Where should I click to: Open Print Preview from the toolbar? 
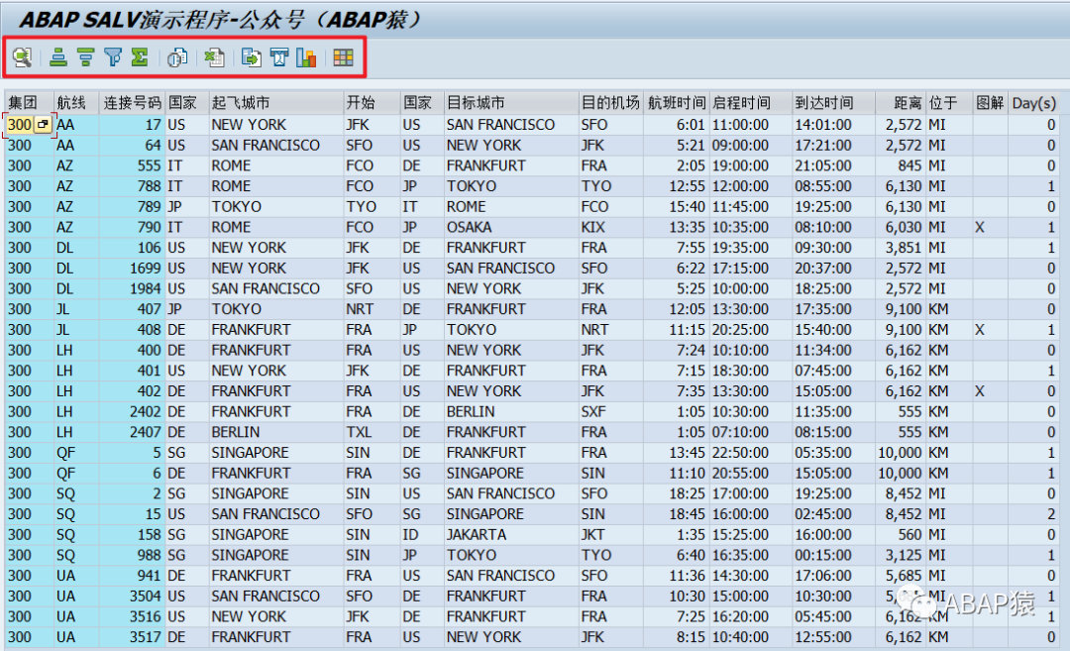click(177, 57)
